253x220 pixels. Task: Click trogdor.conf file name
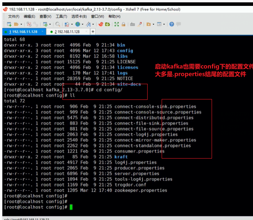[x=130, y=185]
